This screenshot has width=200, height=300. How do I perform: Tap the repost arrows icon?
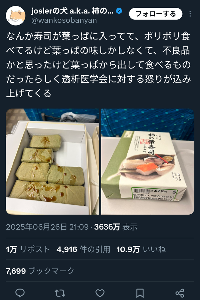(60, 293)
